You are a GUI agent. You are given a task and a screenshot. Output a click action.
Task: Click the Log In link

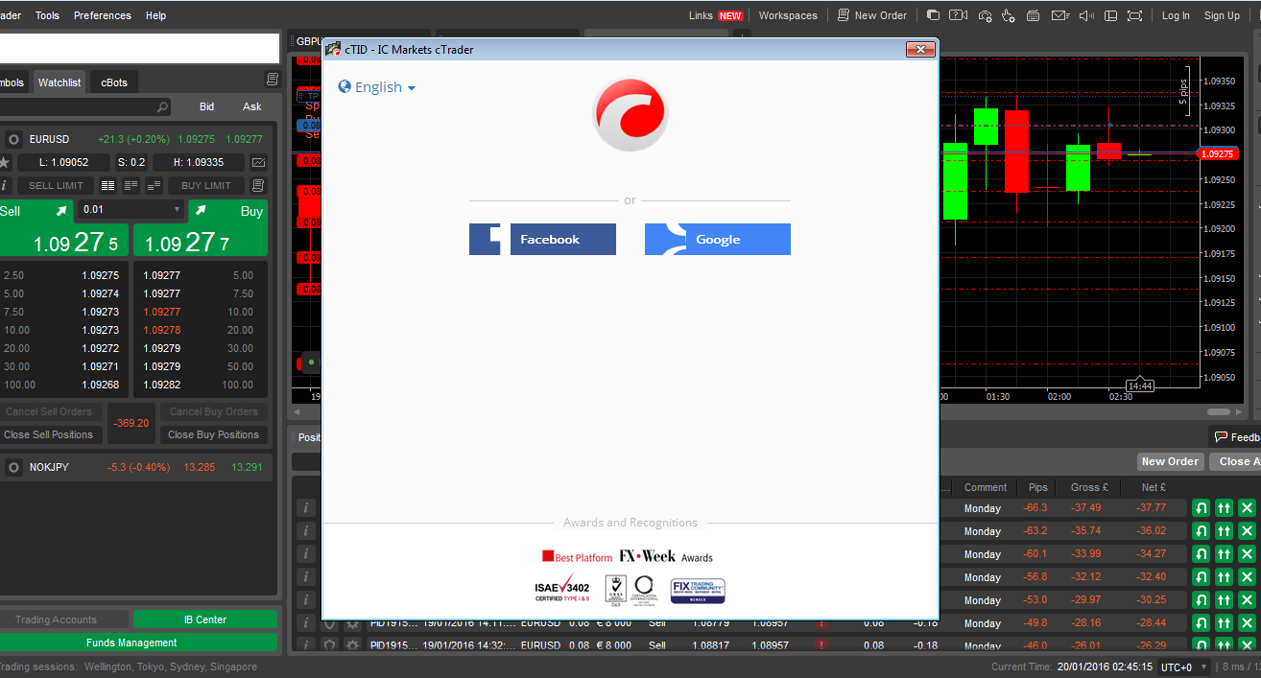[x=1176, y=15]
